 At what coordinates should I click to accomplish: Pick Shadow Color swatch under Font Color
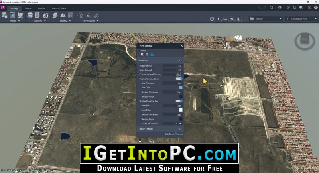tap(181, 119)
